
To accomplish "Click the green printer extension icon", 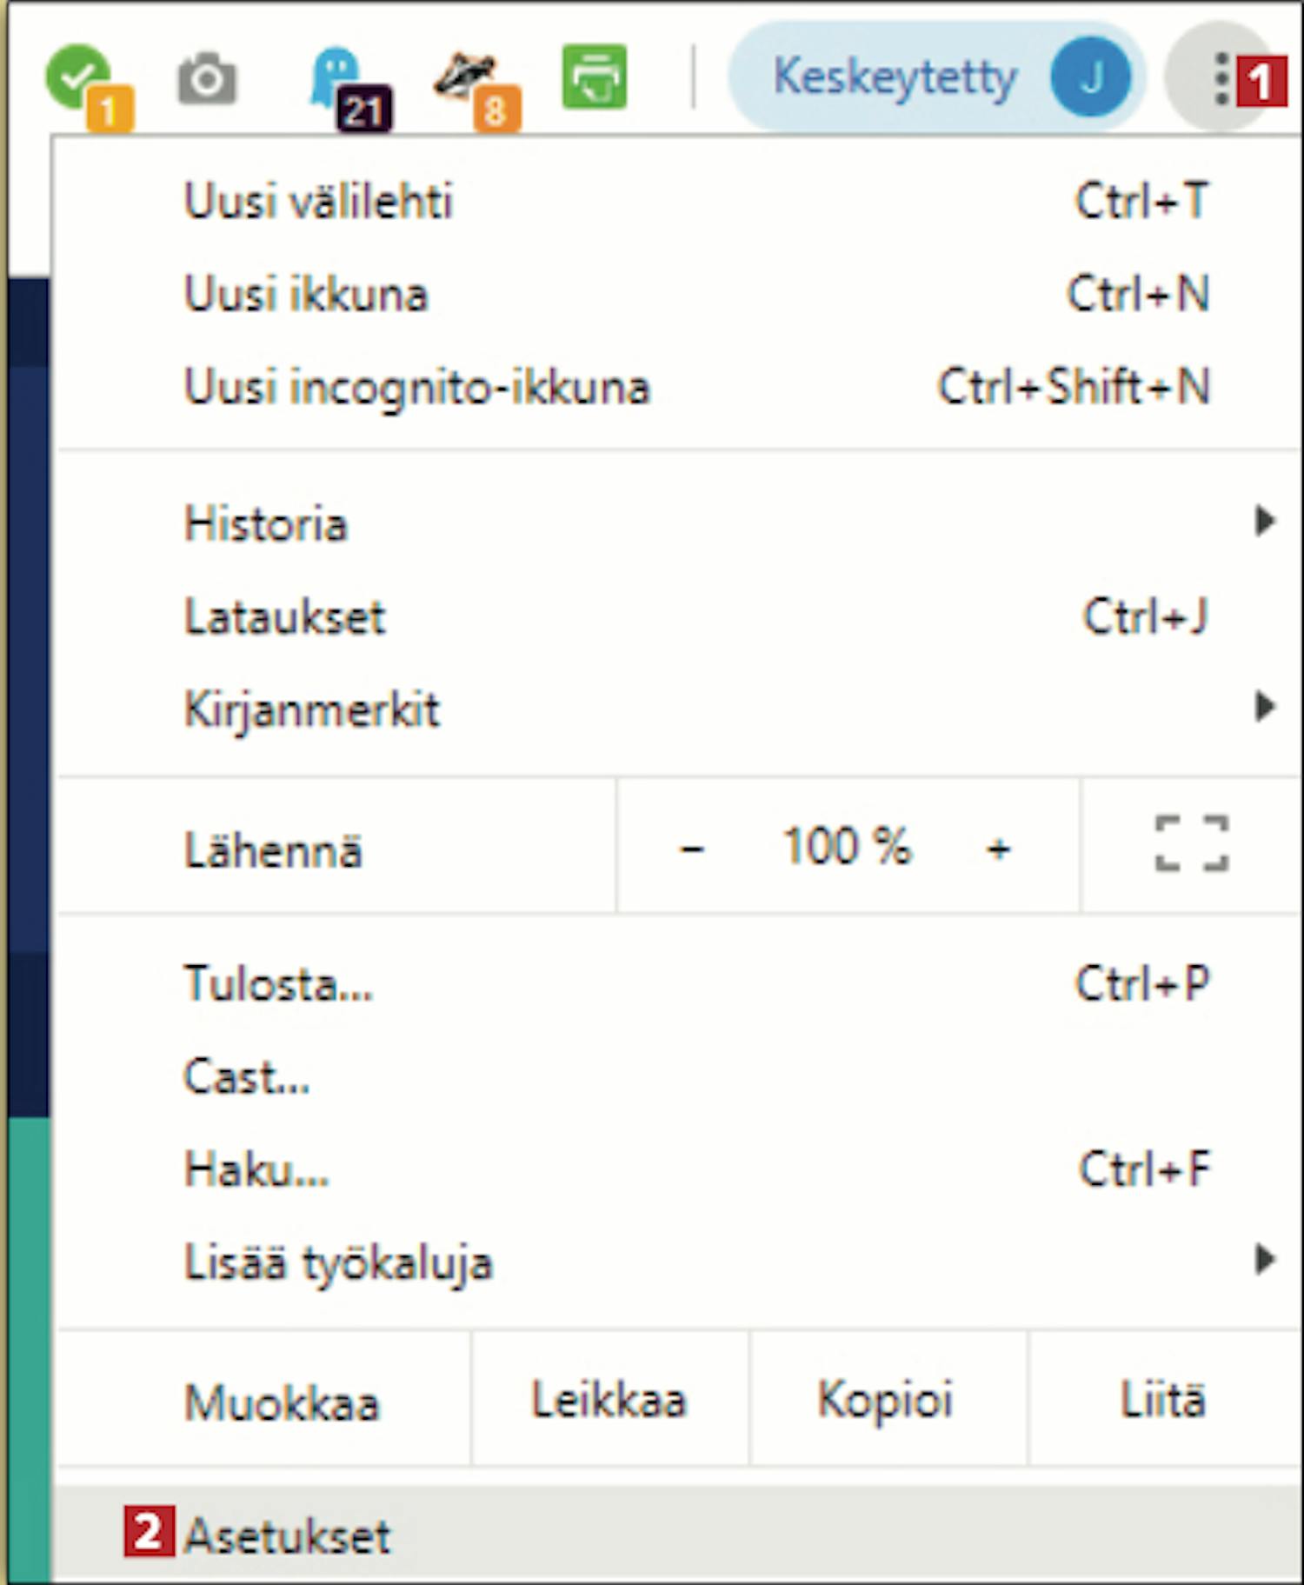I will click(x=595, y=77).
